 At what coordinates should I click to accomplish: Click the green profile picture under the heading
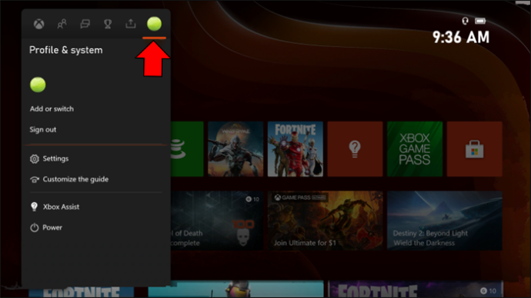pos(38,84)
